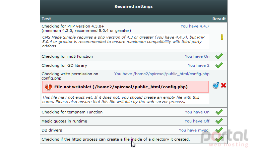This screenshot has width=260, height=151.
Task: Click 'Magic quotes in runtime' row label
Action: coord(64,121)
